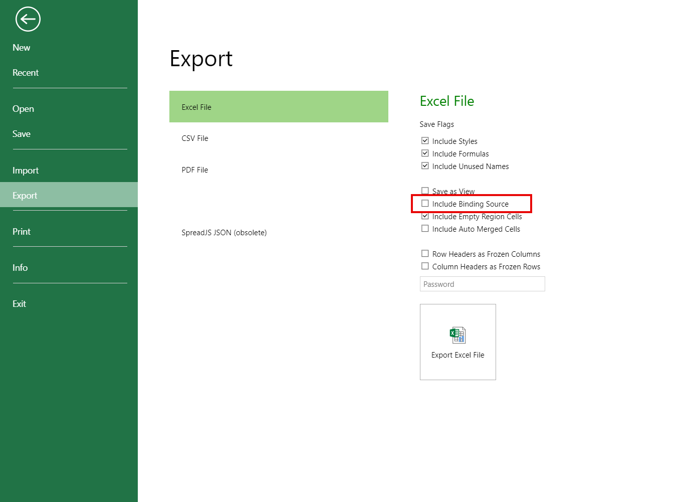Image resolution: width=691 pixels, height=502 pixels.
Task: Disable Include Unused Names option
Action: (425, 166)
